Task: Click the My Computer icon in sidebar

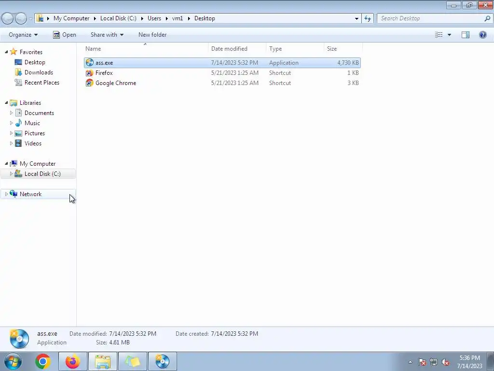Action: [14, 163]
